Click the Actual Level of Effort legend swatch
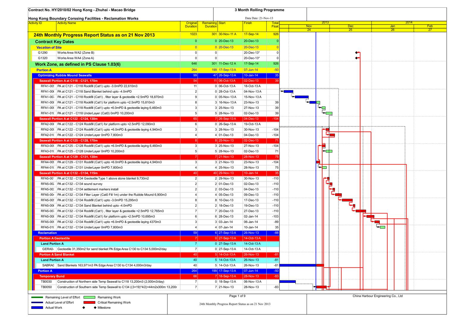 pyautogui.click(x=37, y=302)
